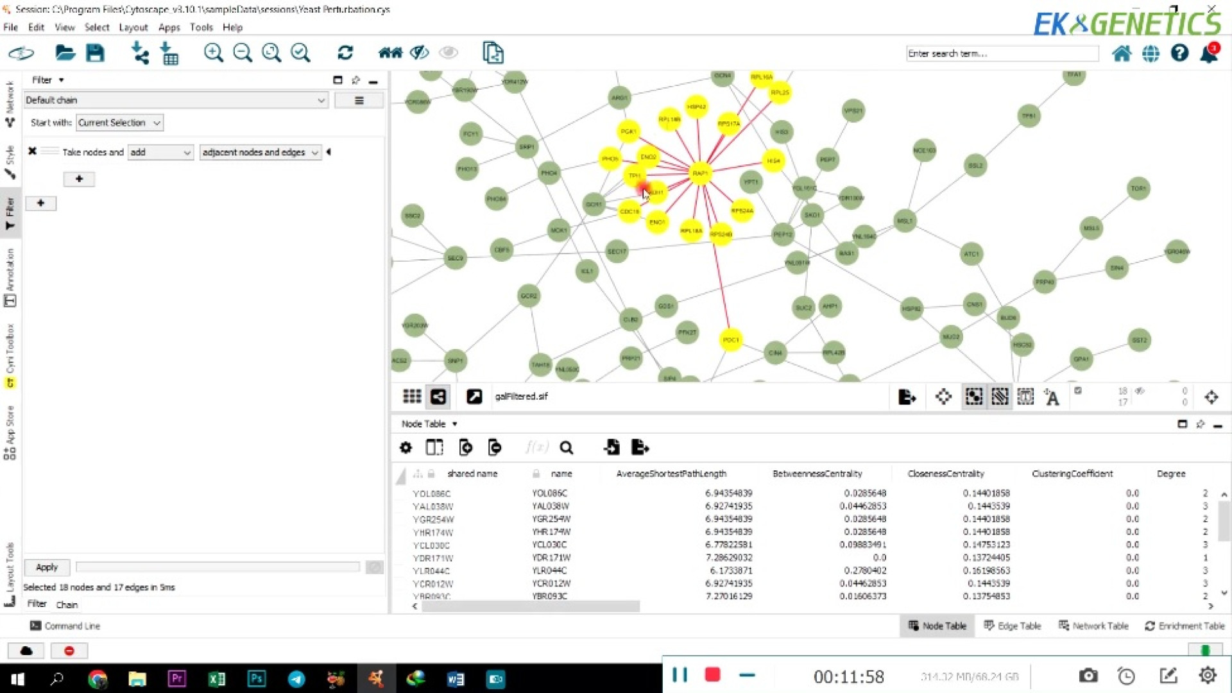This screenshot has width=1232, height=693.
Task: Click the yellow RAP1 node
Action: tap(699, 173)
